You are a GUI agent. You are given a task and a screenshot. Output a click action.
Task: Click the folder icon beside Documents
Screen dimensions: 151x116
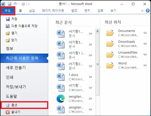point(110,33)
